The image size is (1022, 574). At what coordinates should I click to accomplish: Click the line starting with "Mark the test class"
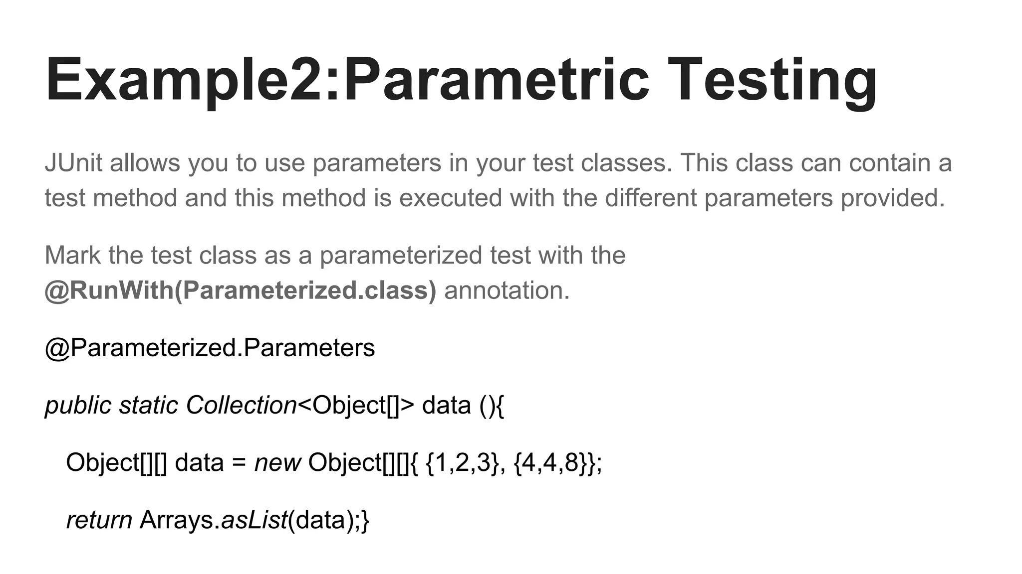pyautogui.click(x=334, y=256)
